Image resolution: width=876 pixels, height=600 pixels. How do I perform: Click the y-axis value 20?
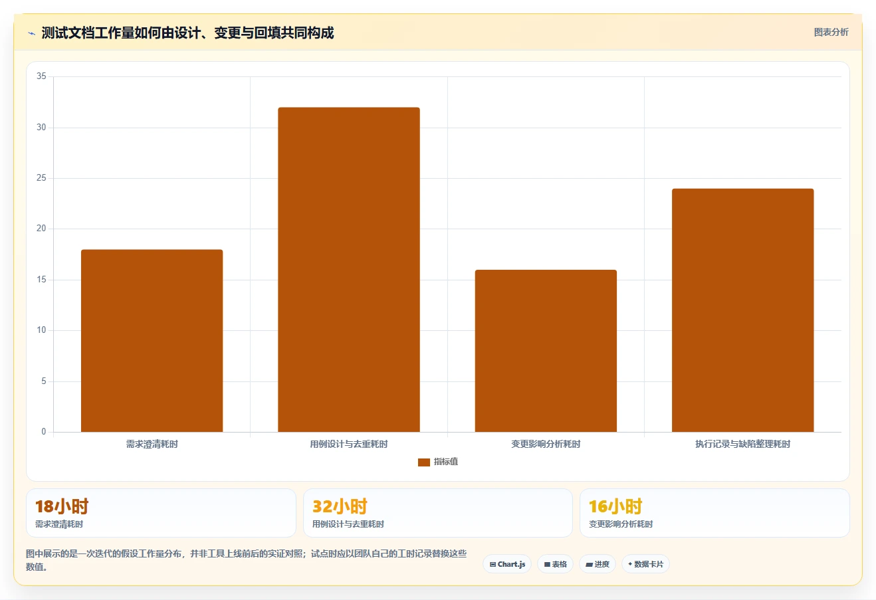(41, 229)
